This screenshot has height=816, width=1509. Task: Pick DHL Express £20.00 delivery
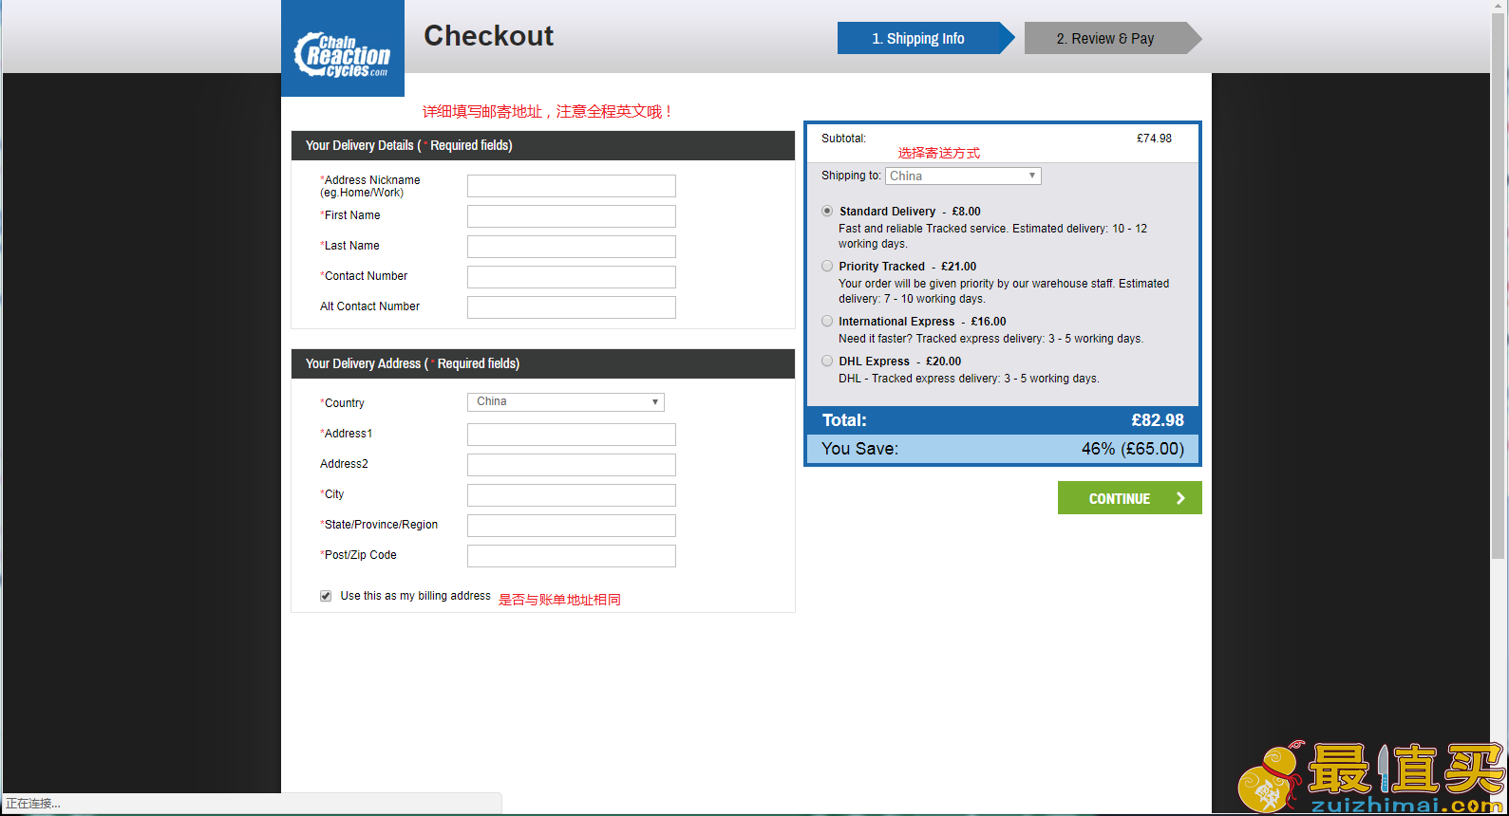827,361
